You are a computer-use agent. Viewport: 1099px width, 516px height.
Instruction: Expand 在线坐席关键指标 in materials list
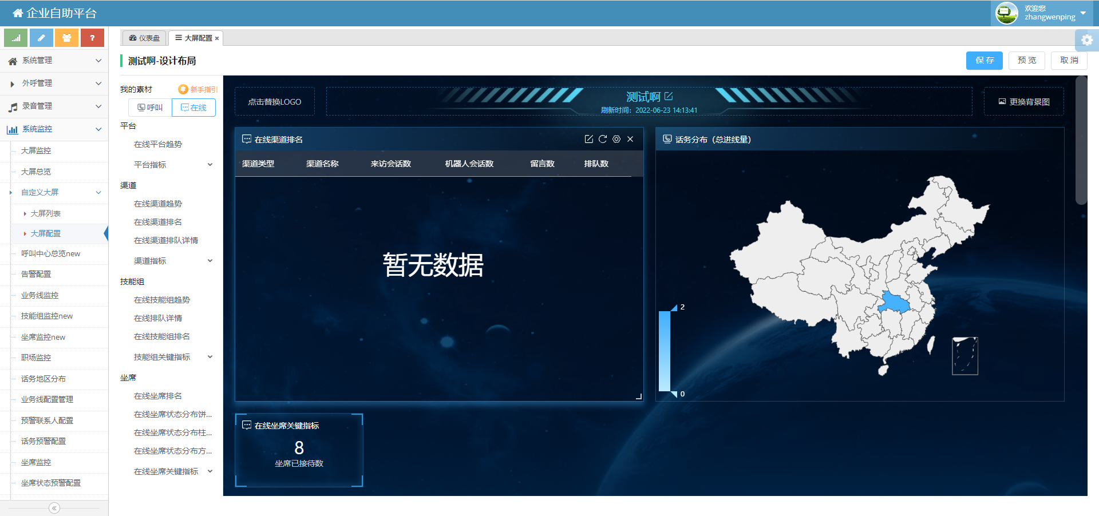tap(210, 471)
